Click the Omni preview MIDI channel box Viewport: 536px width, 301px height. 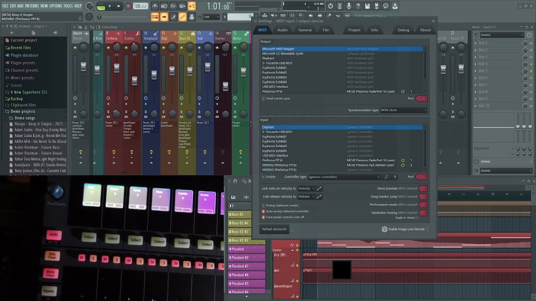tap(423, 189)
